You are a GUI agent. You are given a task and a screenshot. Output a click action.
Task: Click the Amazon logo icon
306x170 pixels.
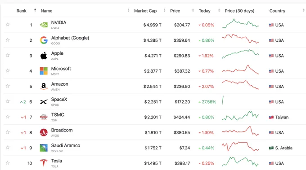click(x=44, y=87)
